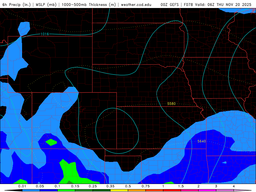Viewport: 256px width, 192px height.
Task: Pick the light orange 0.5–0.75 colorbar segment
Action: pos(137,190)
